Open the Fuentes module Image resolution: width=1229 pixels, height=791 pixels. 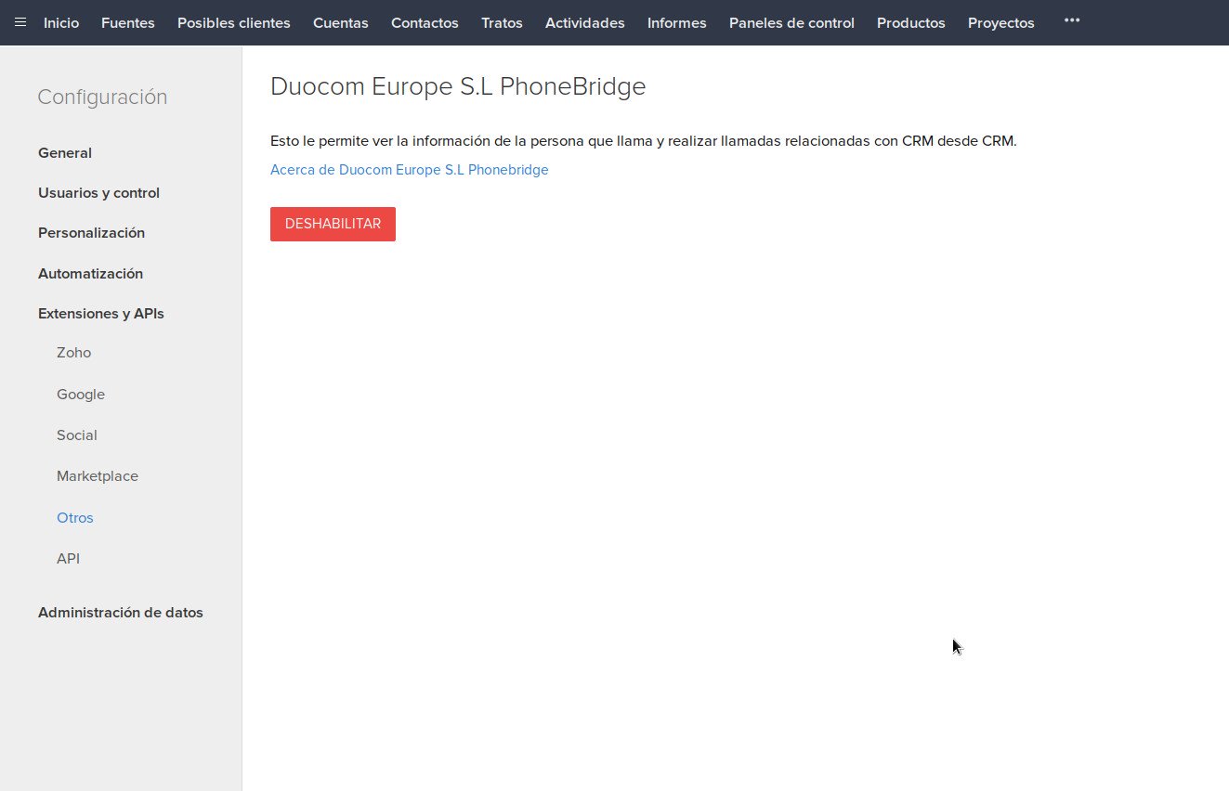[128, 23]
